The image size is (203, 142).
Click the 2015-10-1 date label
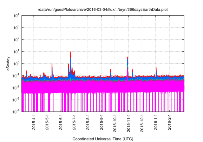(x=115, y=123)
